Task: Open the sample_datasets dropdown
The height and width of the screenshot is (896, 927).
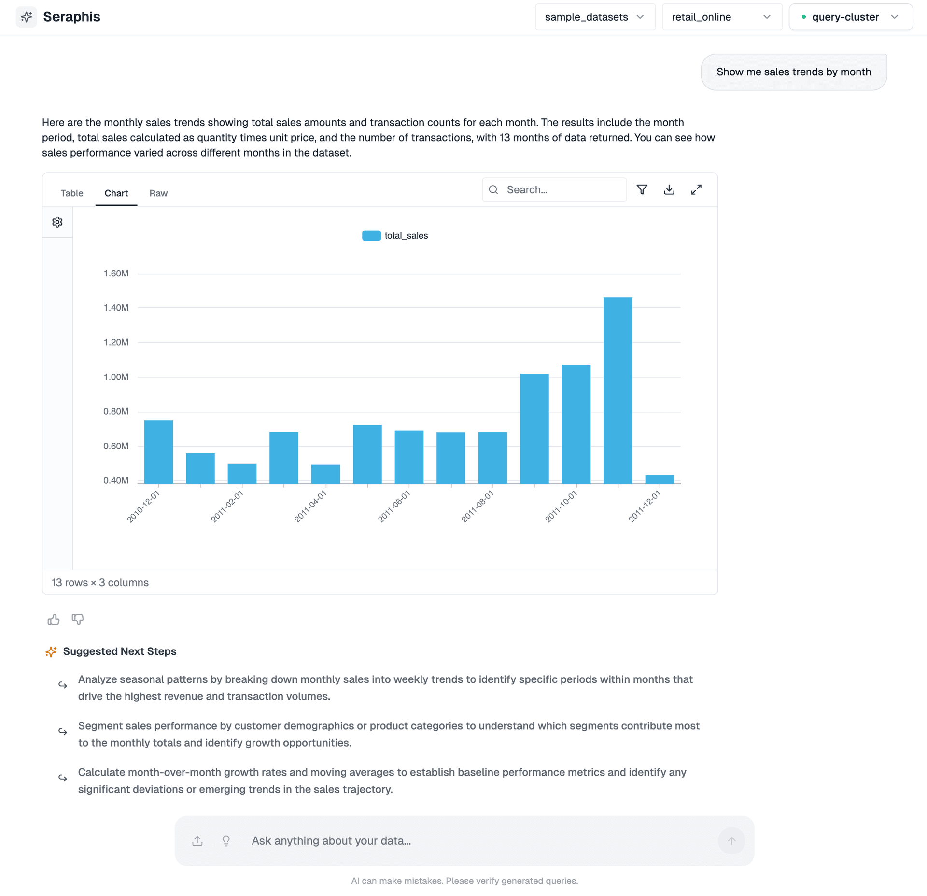Action: (x=595, y=17)
